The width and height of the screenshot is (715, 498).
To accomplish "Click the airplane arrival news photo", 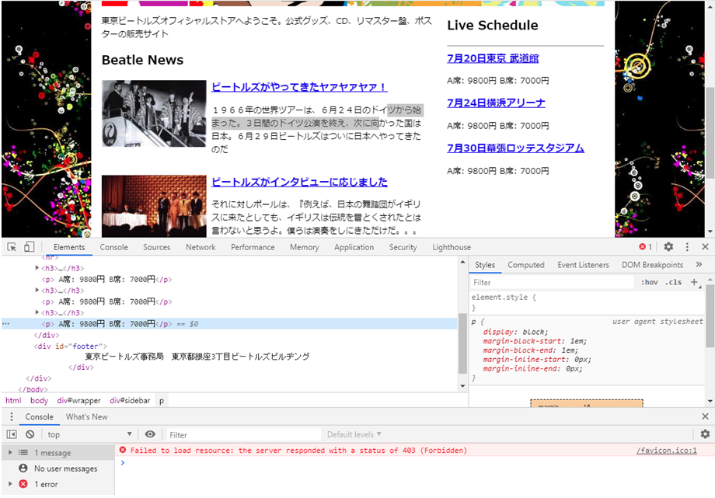I will 154,113.
